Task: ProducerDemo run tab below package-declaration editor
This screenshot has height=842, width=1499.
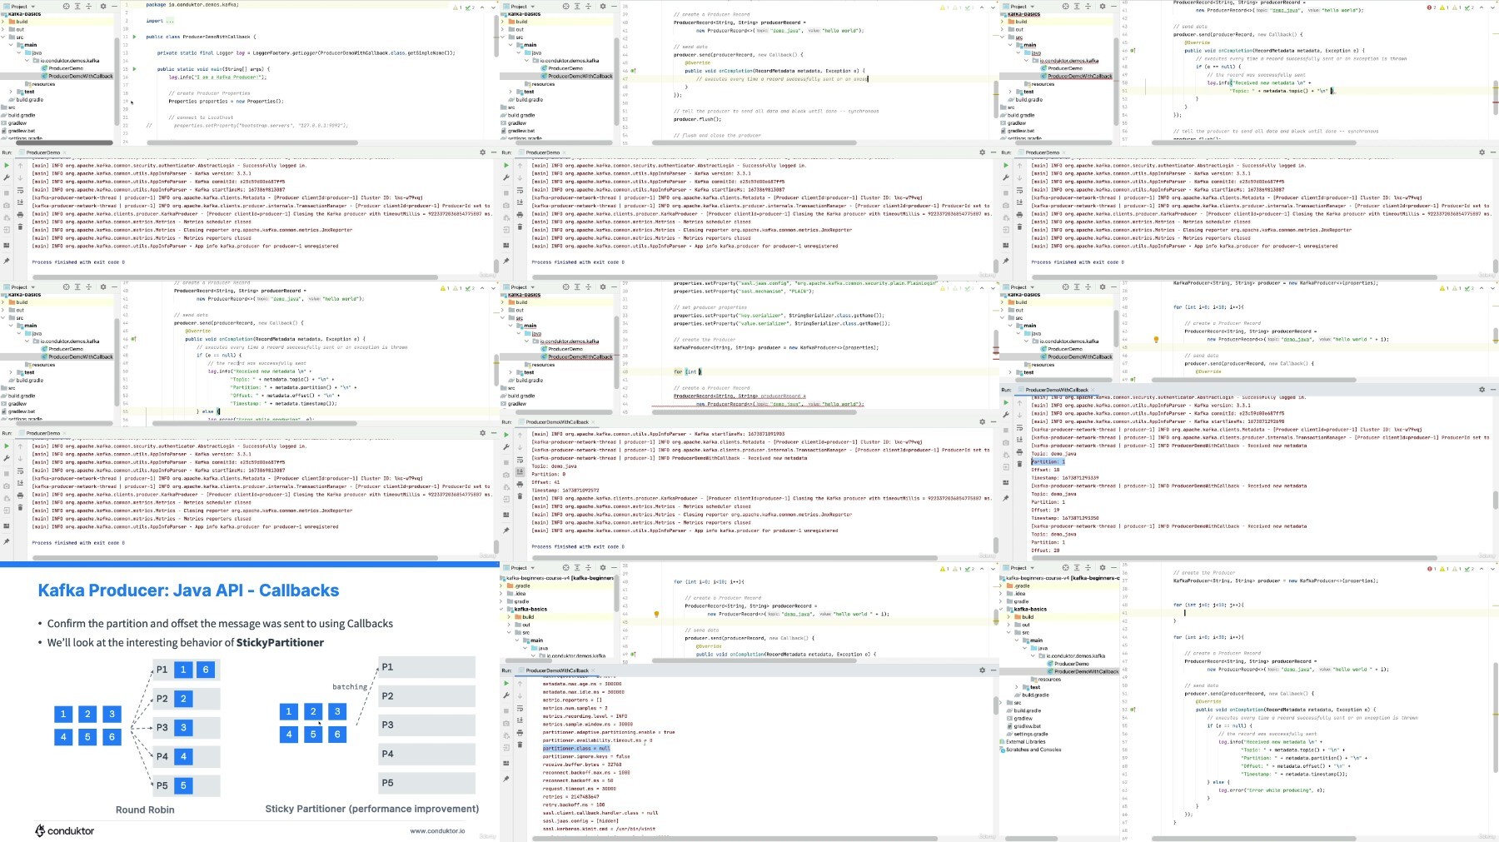Action: tap(43, 153)
